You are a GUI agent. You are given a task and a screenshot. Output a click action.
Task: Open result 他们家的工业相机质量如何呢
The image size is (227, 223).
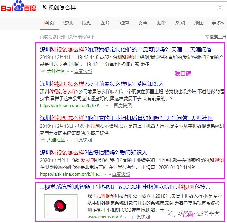(x=126, y=118)
